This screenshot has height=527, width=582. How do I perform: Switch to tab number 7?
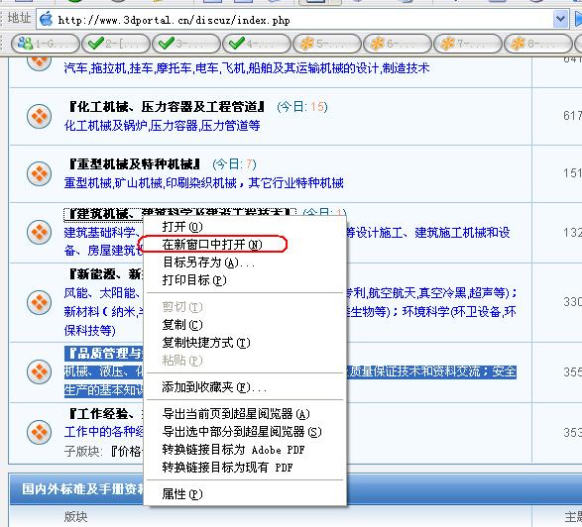[x=468, y=44]
